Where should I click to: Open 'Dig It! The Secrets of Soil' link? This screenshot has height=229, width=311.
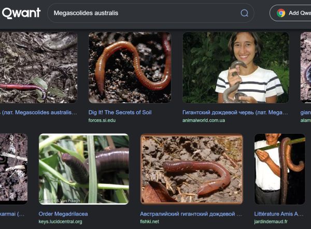tap(120, 112)
